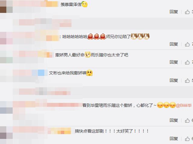Open avatar of 羡慕雷泽信 commenter
The image size is (193, 144).
[x=6, y=6]
